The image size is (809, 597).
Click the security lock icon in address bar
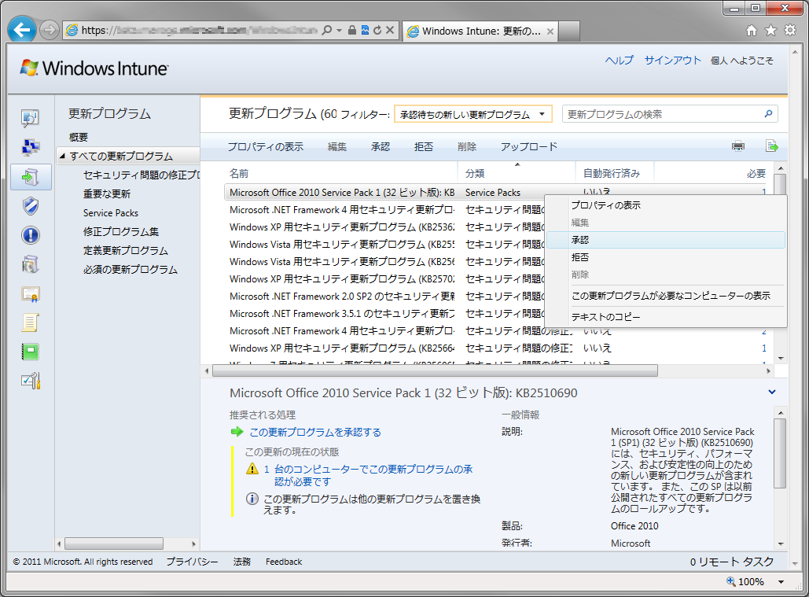pyautogui.click(x=352, y=31)
